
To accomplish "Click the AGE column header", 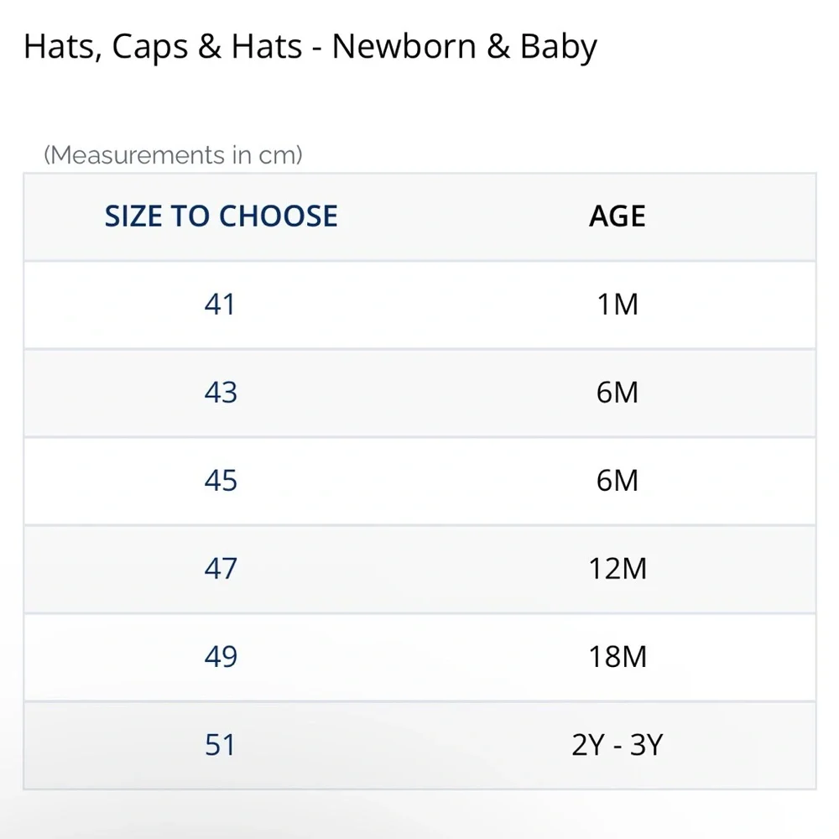I will (617, 216).
